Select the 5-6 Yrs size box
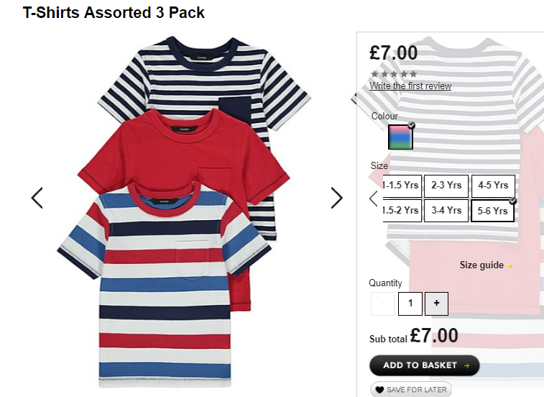This screenshot has height=397, width=544. click(x=492, y=211)
